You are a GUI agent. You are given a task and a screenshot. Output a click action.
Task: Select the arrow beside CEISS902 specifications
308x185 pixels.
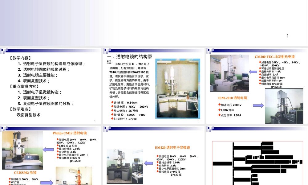click(x=47, y=183)
